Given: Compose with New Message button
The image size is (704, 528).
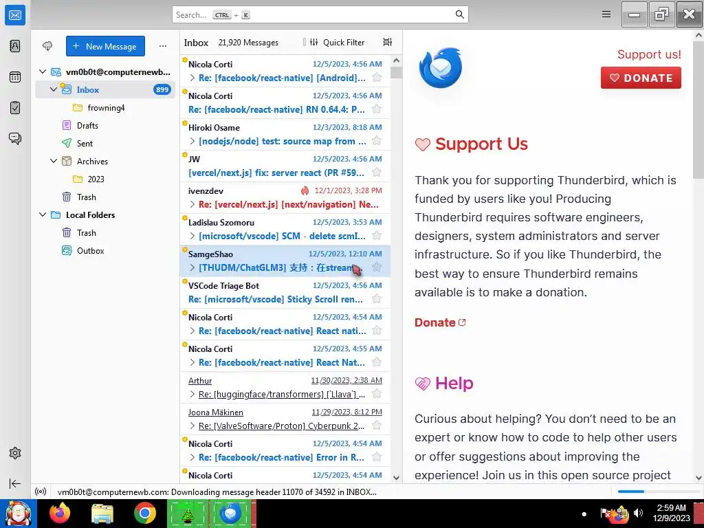Looking at the screenshot, I should tap(105, 46).
